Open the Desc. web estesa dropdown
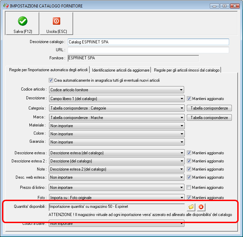The image size is (243, 237). (x=116, y=177)
